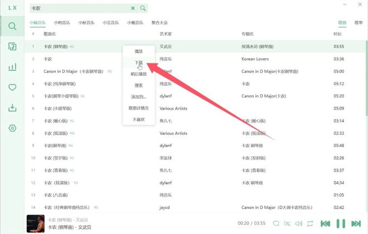Switch to the 小秋音乐 source tab

click(86, 23)
